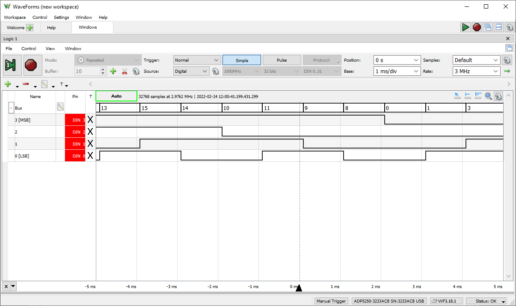516x306 pixels.
Task: Toggle the trigger condition X for DIN 2
Action: click(x=90, y=132)
